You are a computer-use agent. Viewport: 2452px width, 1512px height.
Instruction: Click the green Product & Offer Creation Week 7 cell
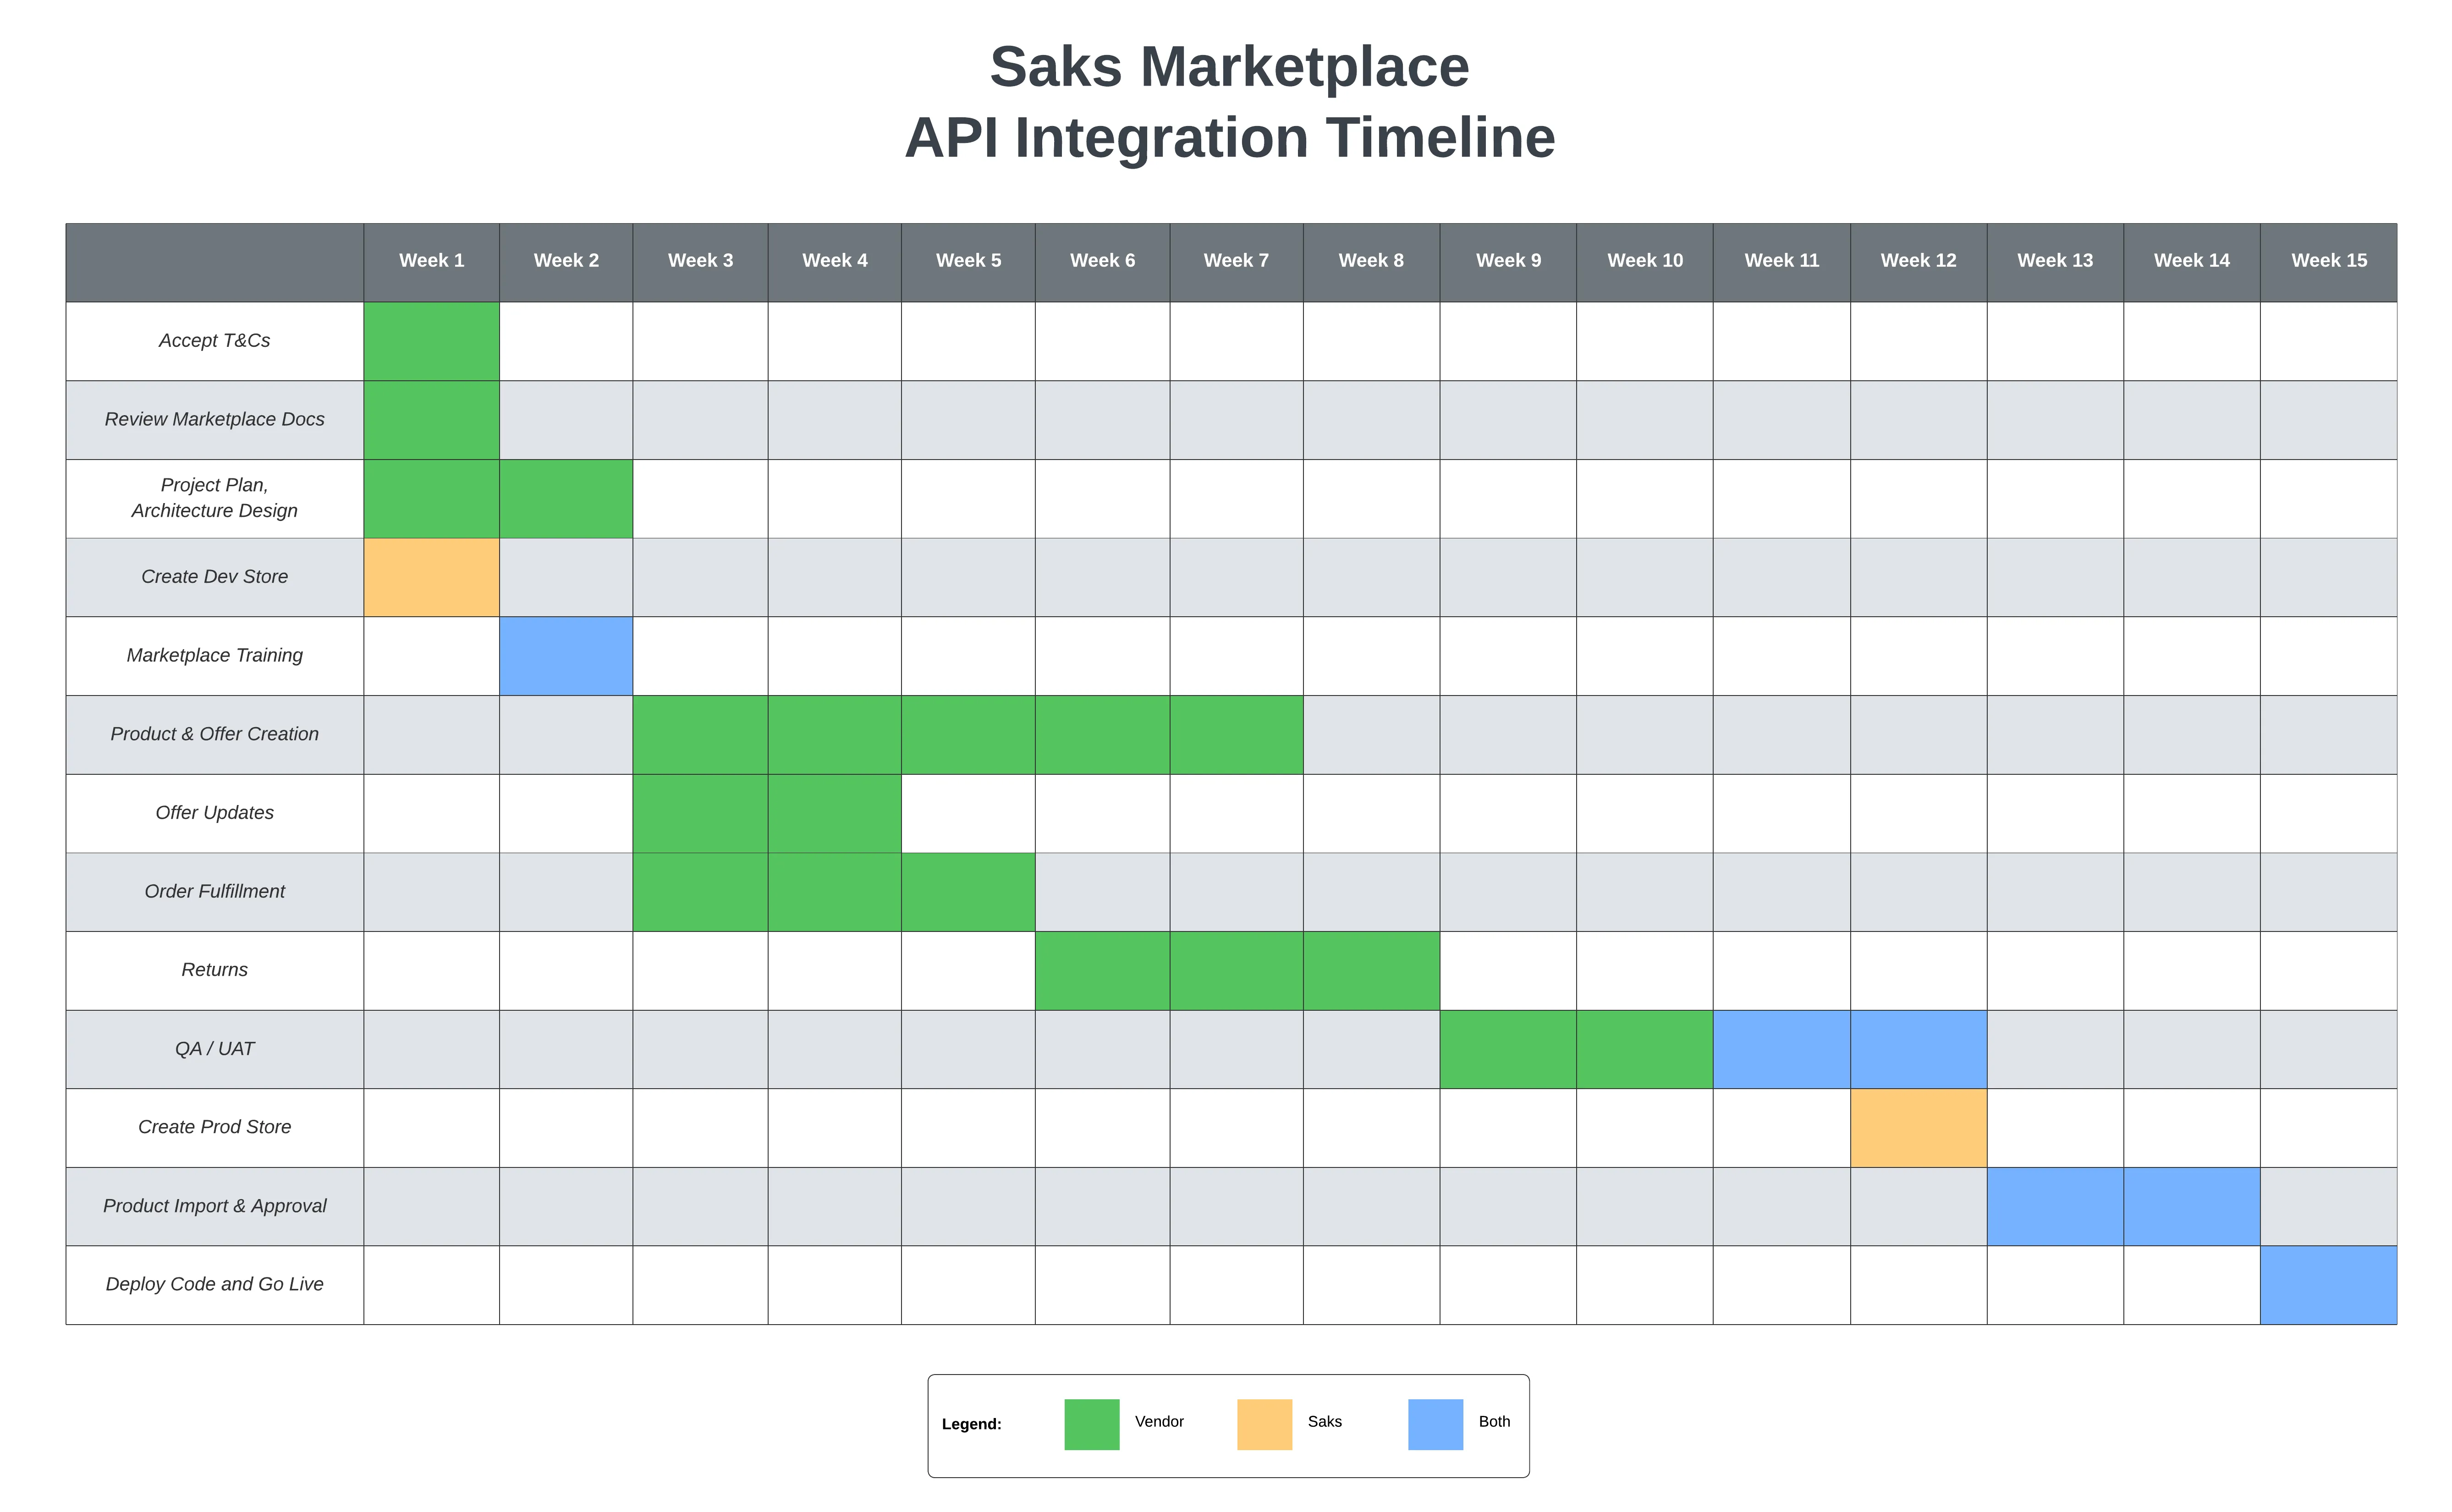(x=1236, y=735)
